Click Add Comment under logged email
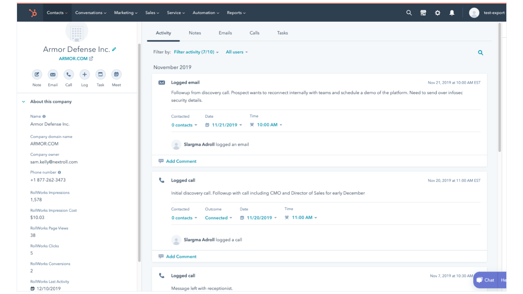The width and height of the screenshot is (523, 294). (181, 161)
